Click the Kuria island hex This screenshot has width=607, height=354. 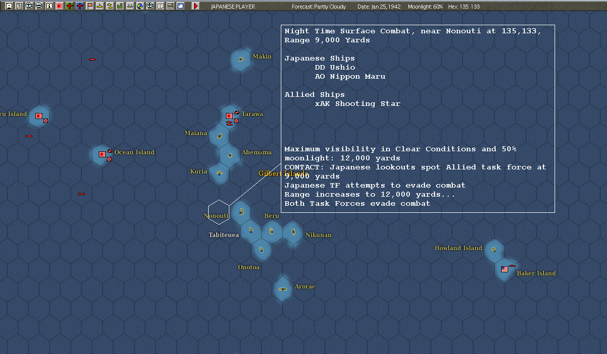[219, 173]
